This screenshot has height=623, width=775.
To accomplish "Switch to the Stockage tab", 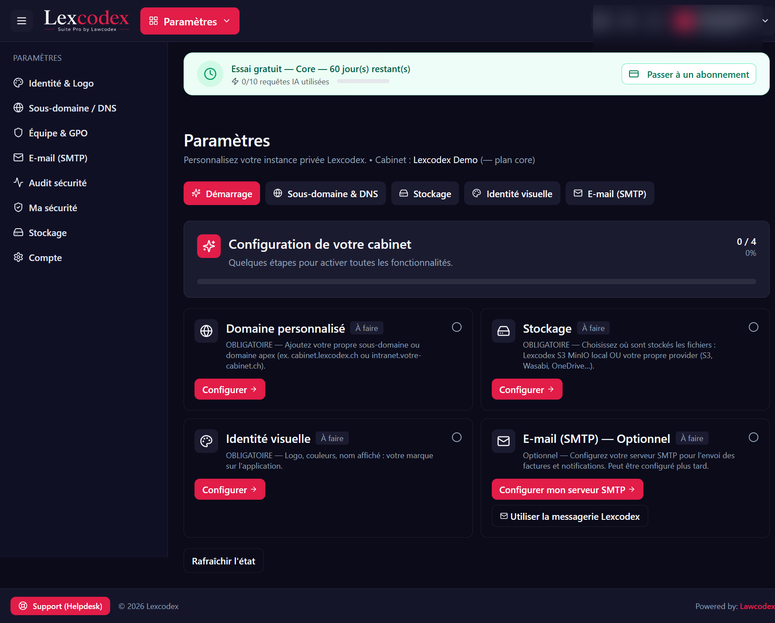I will coord(425,193).
